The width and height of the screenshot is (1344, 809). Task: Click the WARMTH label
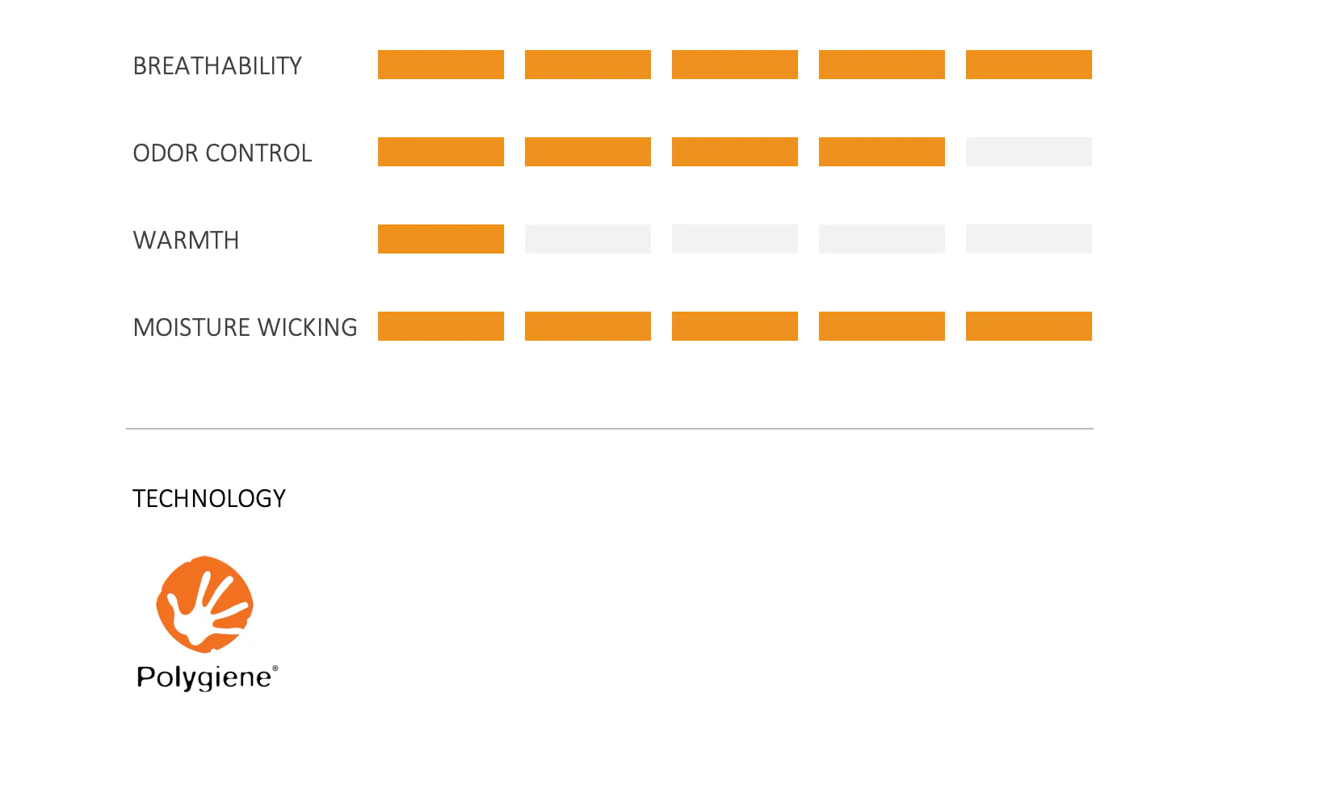pos(186,240)
